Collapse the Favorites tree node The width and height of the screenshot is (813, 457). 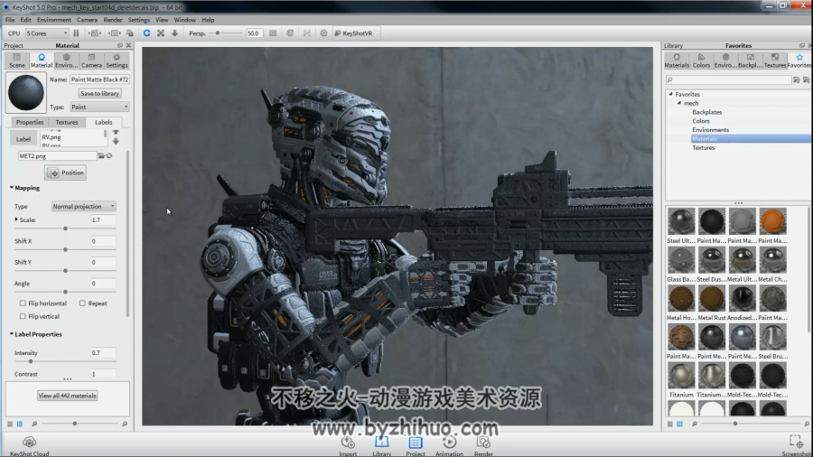[671, 94]
